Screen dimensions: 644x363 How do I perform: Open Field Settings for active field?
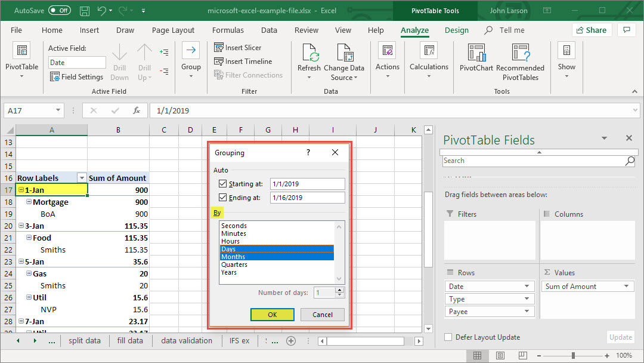[x=77, y=76]
